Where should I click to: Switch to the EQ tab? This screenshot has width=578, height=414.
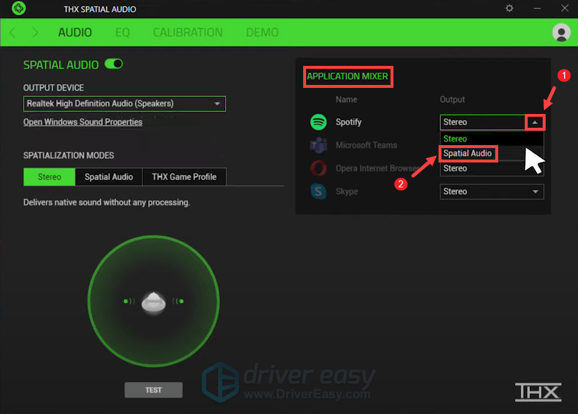point(122,32)
